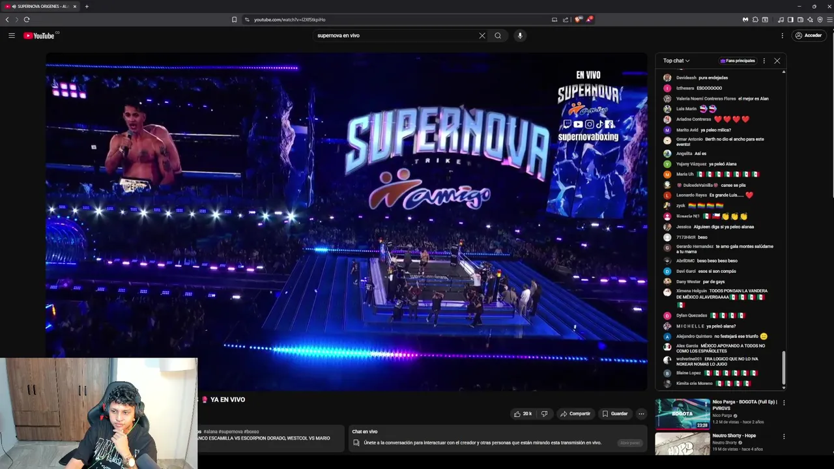This screenshot has width=834, height=469.
Task: Open chat options three-dot menu
Action: click(764, 61)
